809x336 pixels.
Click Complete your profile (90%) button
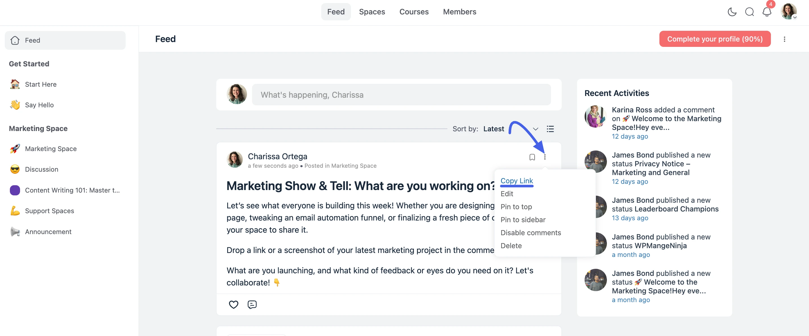tap(714, 39)
